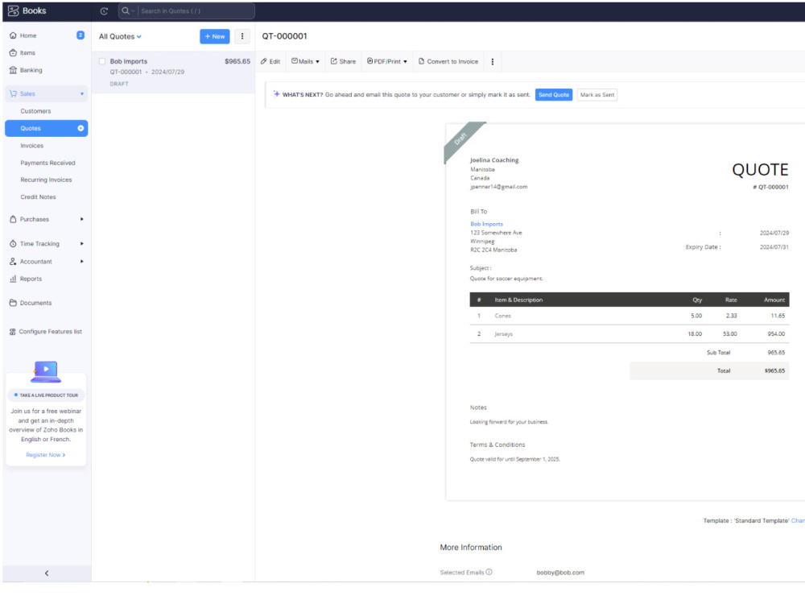Click the Zoho Books logo icon
Viewport: 805px width, 604px height.
coord(14,10)
